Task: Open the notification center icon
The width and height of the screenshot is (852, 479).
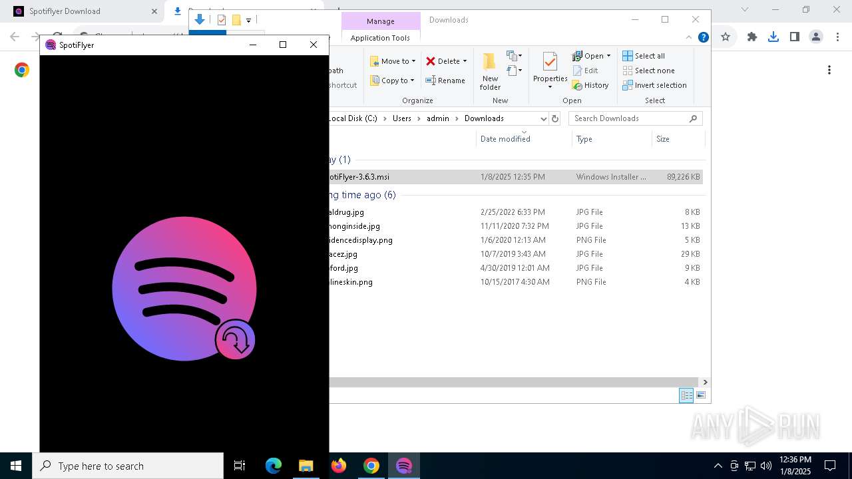Action: coord(830,466)
